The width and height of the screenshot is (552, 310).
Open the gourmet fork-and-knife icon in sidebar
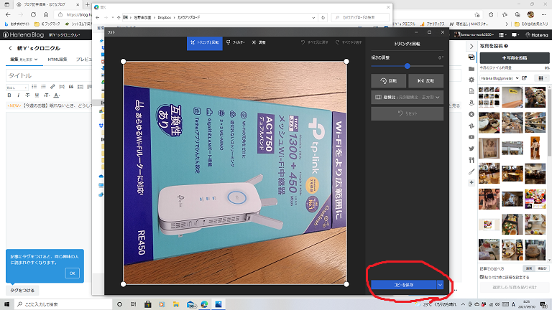coord(471,160)
